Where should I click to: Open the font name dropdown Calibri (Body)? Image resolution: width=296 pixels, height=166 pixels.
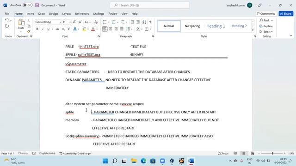click(60, 22)
